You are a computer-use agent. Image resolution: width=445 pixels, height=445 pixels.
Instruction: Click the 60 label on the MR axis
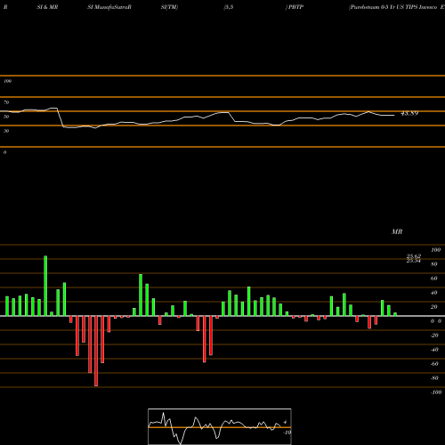pos(434,279)
